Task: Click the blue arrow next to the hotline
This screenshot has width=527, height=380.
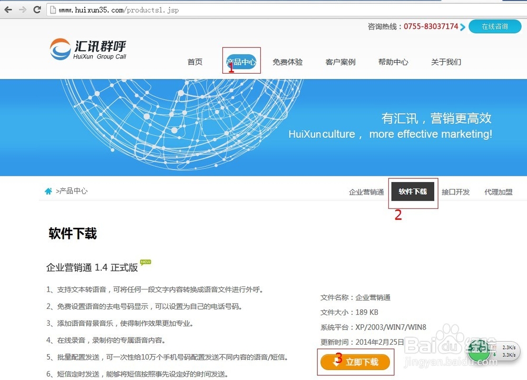Action: [x=462, y=26]
